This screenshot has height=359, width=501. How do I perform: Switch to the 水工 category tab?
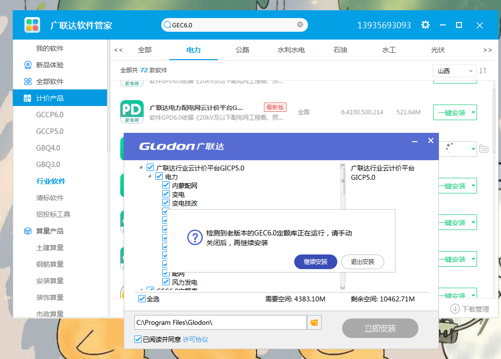389,50
